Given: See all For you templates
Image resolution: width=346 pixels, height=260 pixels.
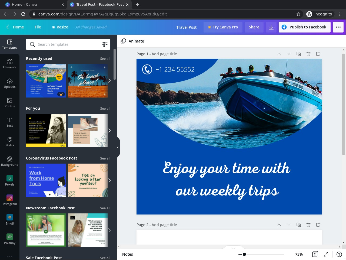Looking at the screenshot, I should [x=105, y=109].
